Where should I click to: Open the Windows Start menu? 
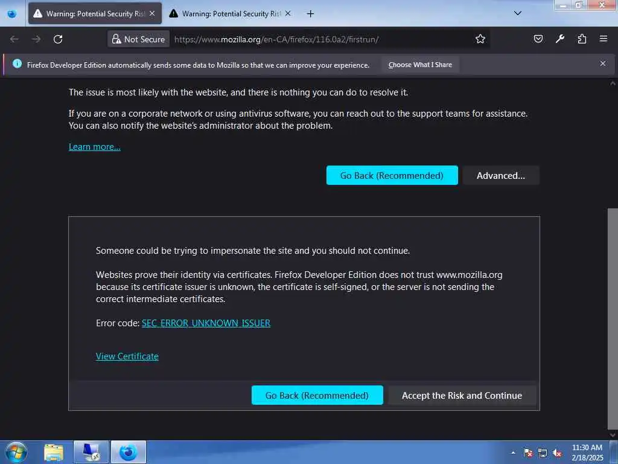pyautogui.click(x=16, y=452)
